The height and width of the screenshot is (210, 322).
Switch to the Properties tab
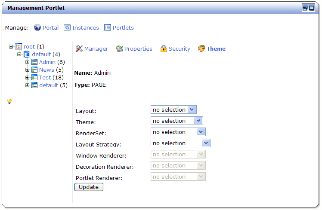point(138,49)
